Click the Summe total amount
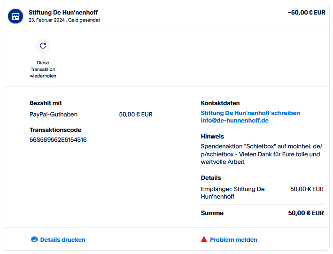Screen dimensions: 333x254 click(306, 213)
